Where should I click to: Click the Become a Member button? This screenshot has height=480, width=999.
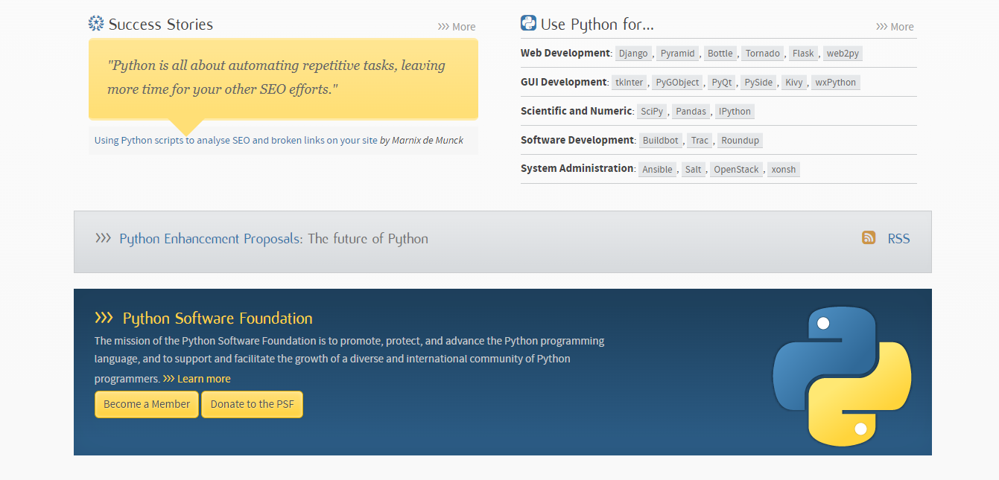(147, 404)
